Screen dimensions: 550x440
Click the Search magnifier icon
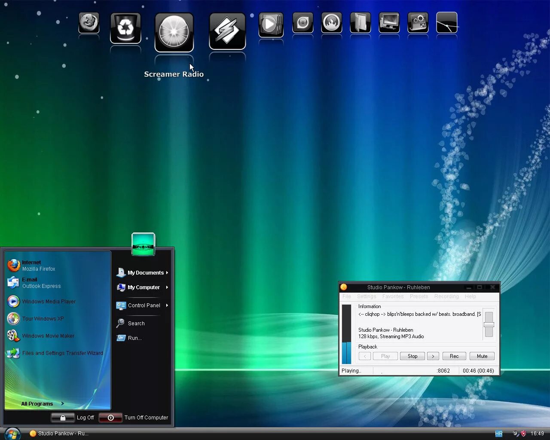pyautogui.click(x=121, y=324)
